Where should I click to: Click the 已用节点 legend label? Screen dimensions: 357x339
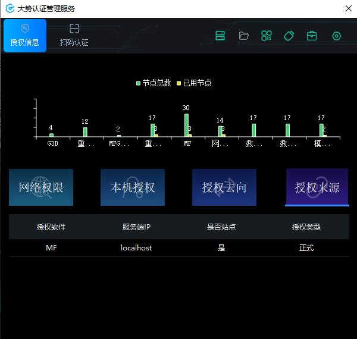[197, 83]
